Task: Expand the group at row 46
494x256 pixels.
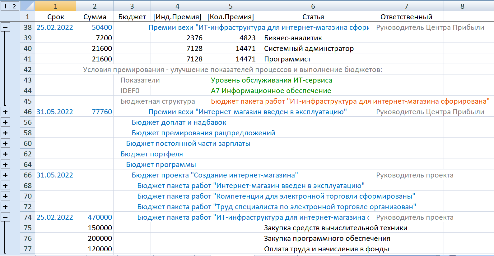Action: (5, 112)
